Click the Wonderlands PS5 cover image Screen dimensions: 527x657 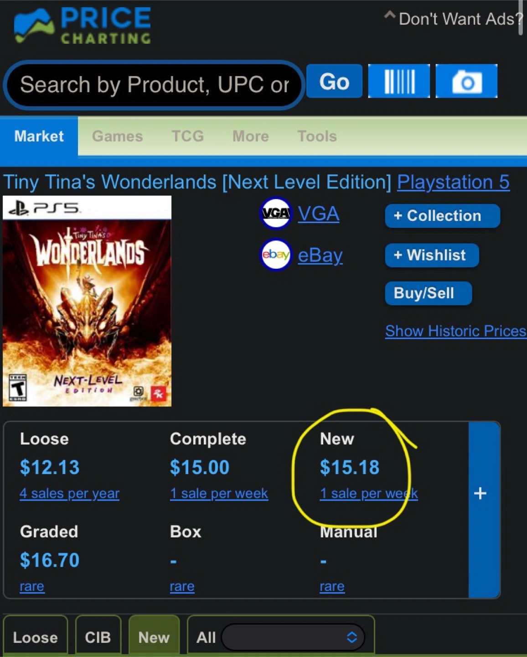[x=87, y=301]
